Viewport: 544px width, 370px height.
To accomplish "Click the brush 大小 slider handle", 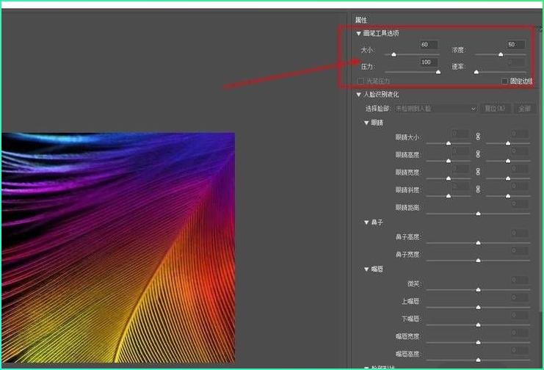I will (394, 54).
